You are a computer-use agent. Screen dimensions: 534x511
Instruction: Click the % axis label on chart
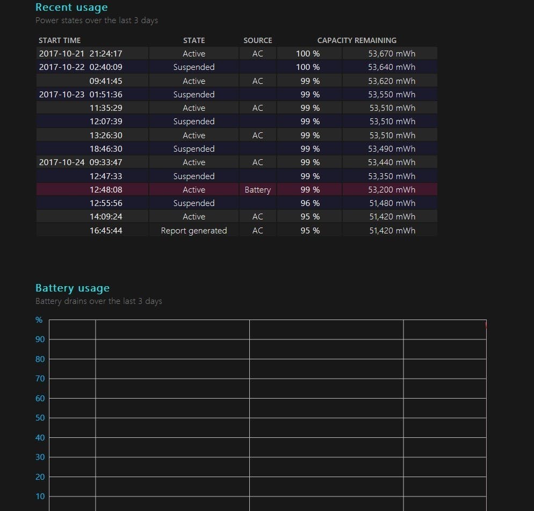[x=39, y=320]
